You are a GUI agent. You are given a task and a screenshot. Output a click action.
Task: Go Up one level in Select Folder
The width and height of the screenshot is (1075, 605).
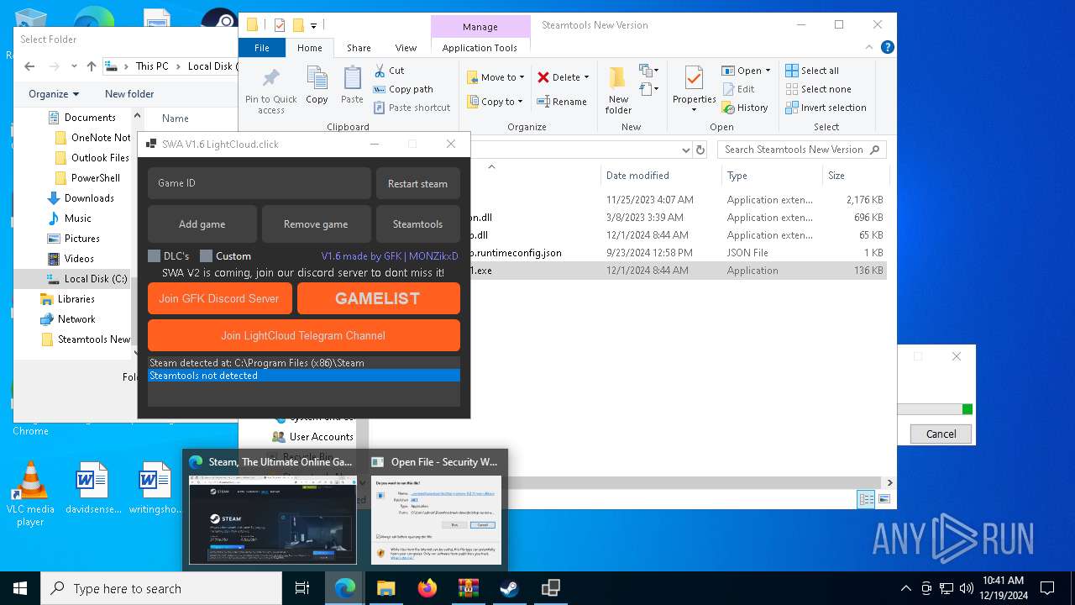coord(91,66)
